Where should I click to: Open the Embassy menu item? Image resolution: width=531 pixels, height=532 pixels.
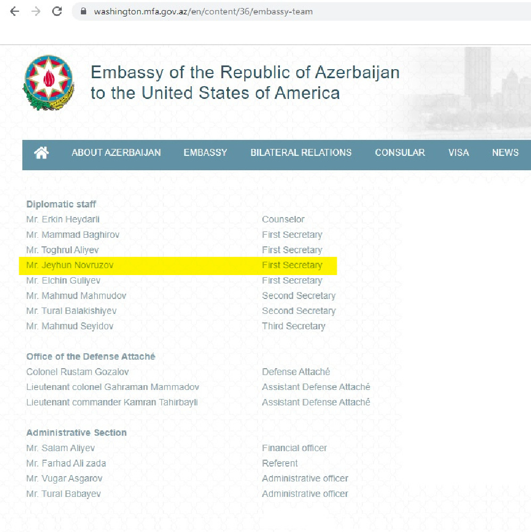point(205,153)
